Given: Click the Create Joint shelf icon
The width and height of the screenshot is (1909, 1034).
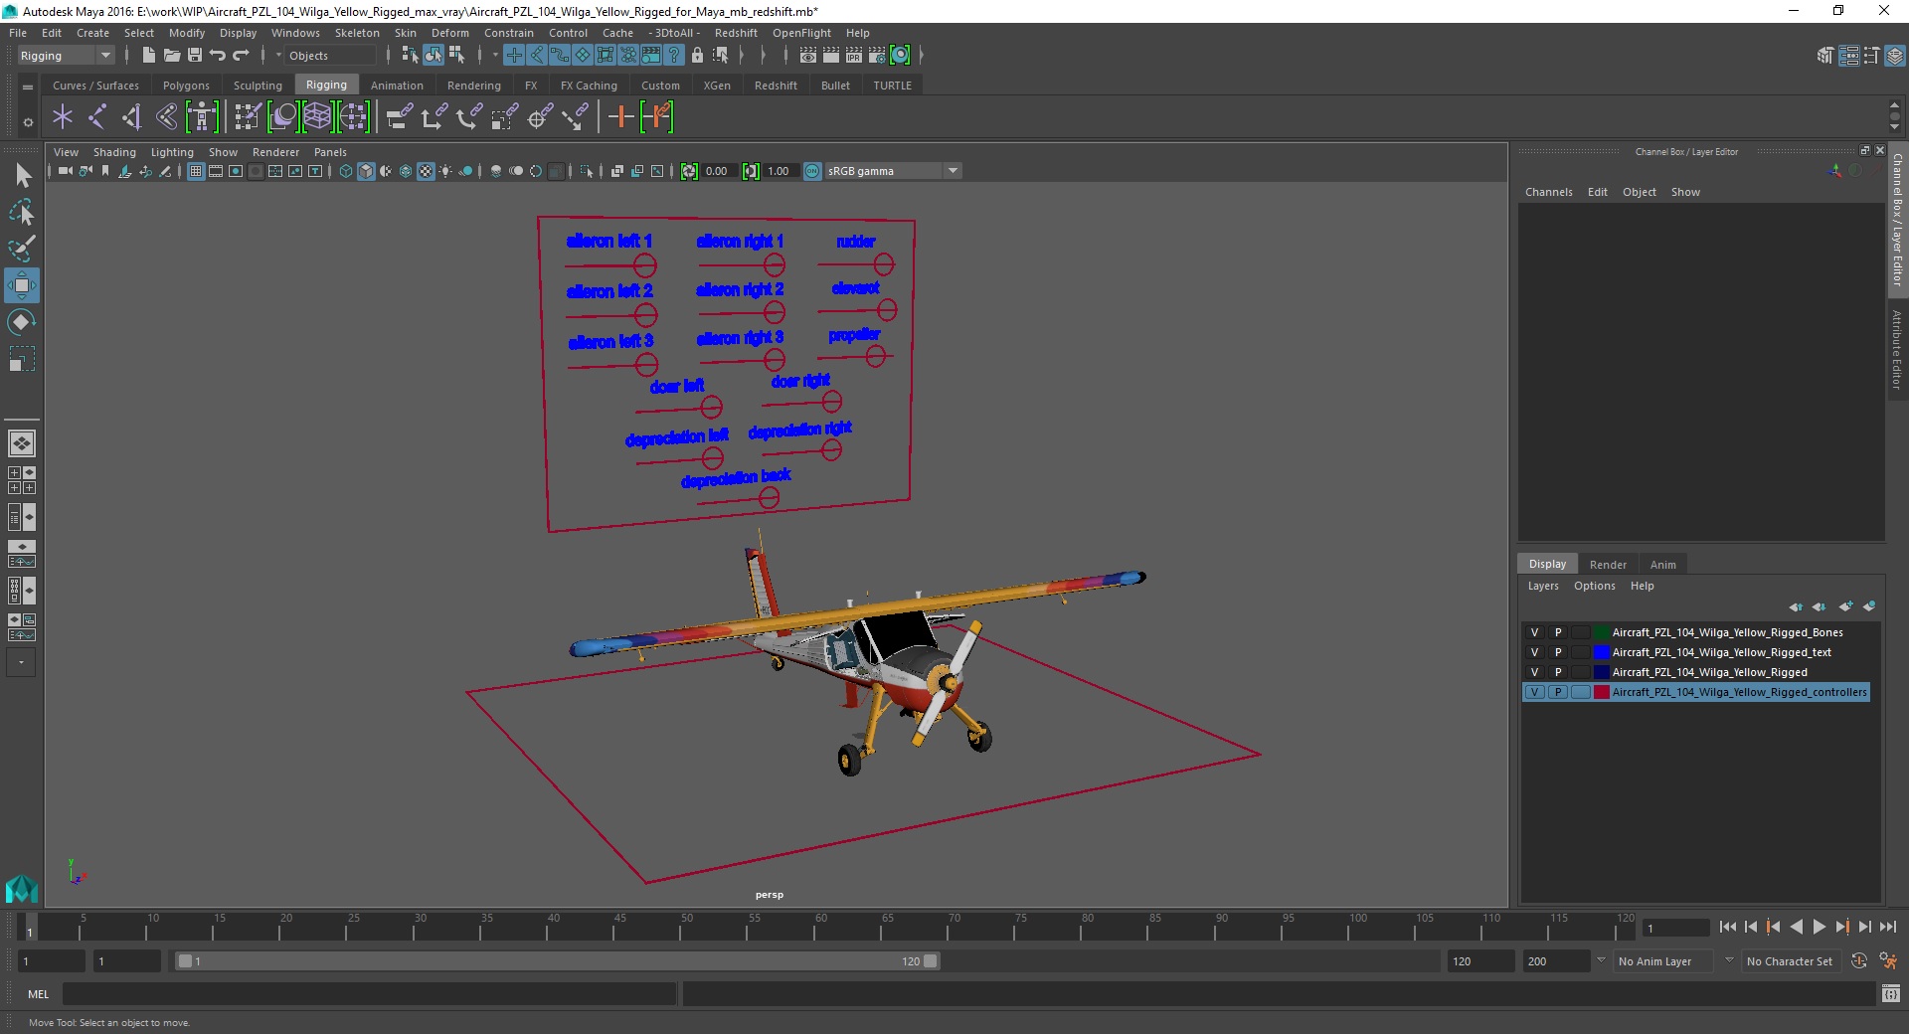Looking at the screenshot, I should click(97, 117).
